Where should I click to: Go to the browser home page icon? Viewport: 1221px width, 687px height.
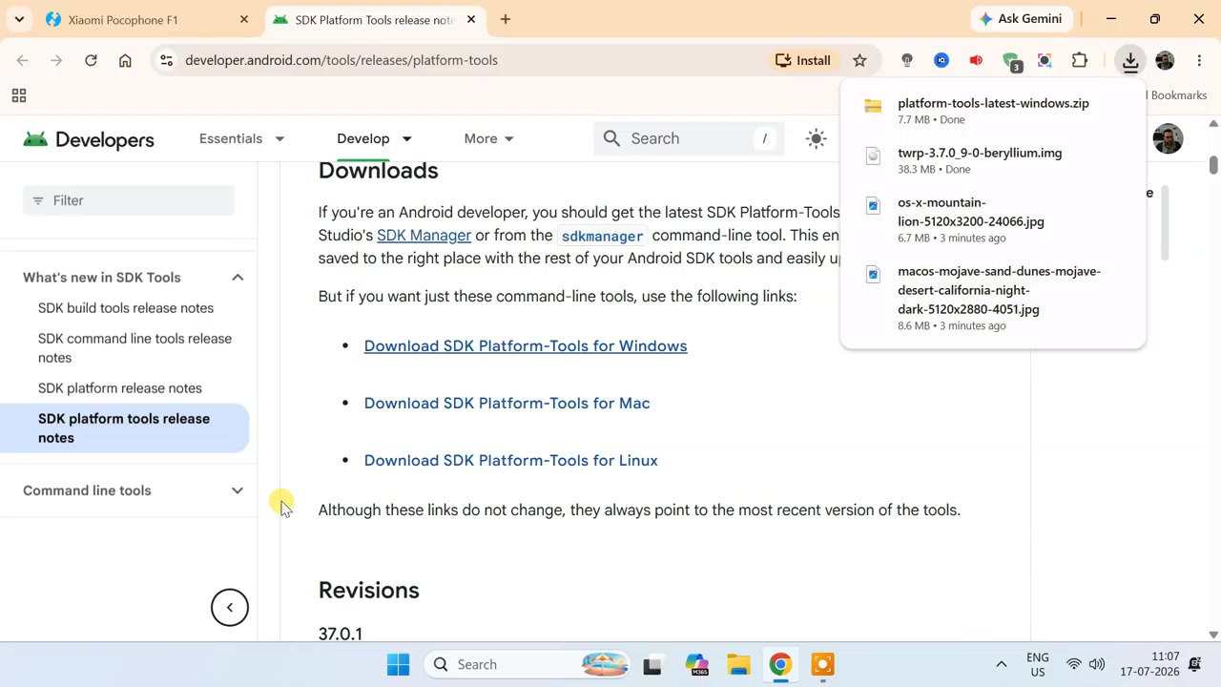(125, 60)
